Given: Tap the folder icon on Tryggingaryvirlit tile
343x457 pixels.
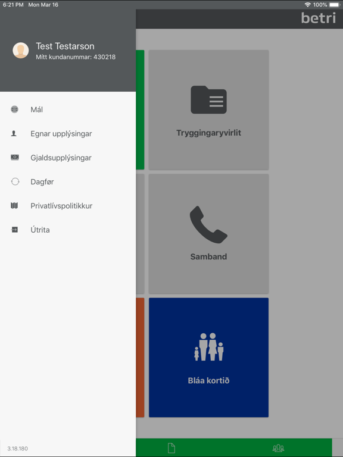Looking at the screenshot, I should 209,100.
